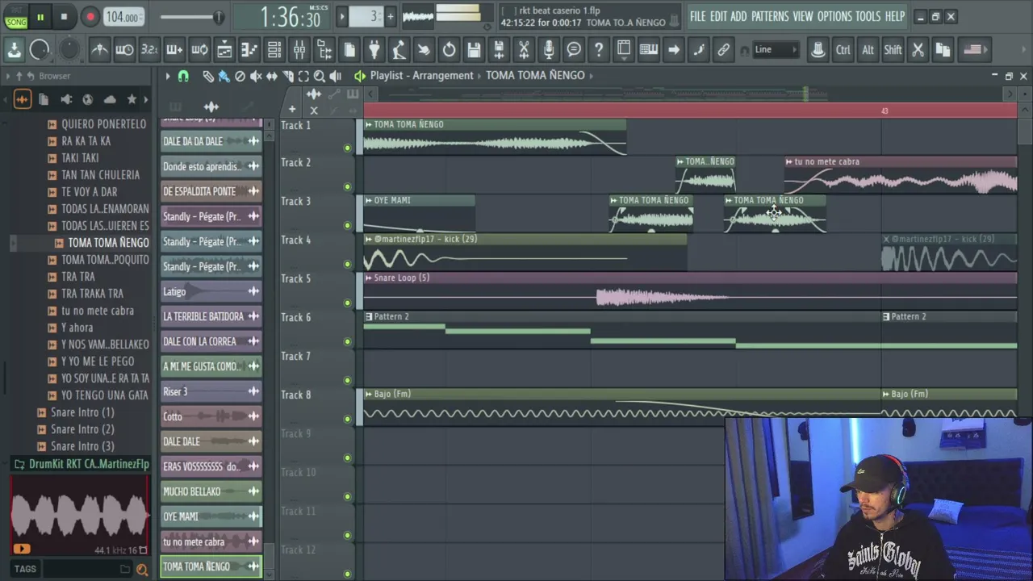The image size is (1033, 581).
Task: Adjust the main pitch slider
Action: (x=191, y=17)
